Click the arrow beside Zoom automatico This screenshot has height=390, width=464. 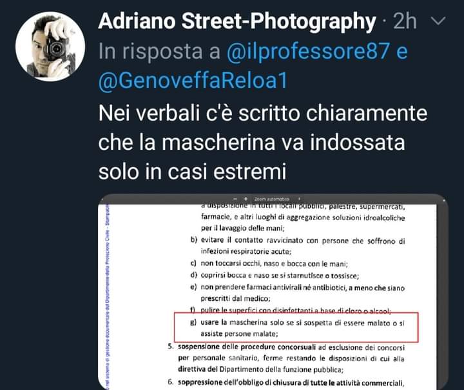299,199
